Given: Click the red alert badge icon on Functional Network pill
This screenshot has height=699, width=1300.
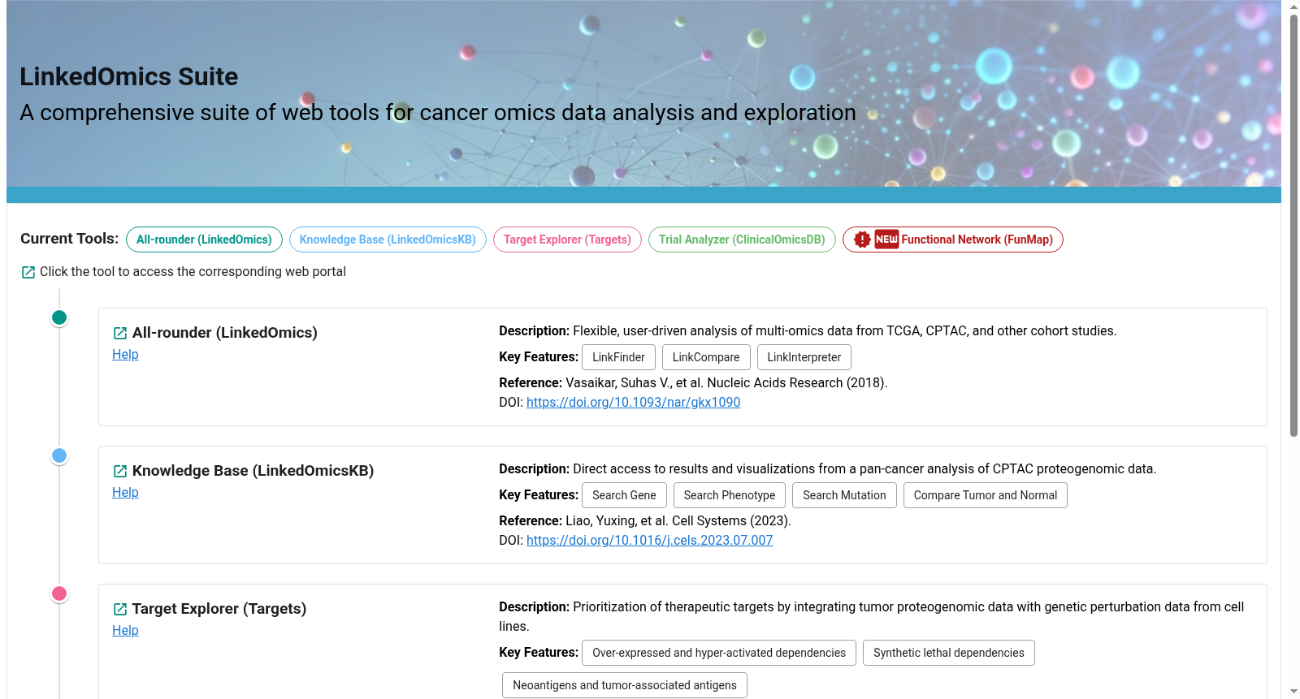Looking at the screenshot, I should tap(862, 239).
